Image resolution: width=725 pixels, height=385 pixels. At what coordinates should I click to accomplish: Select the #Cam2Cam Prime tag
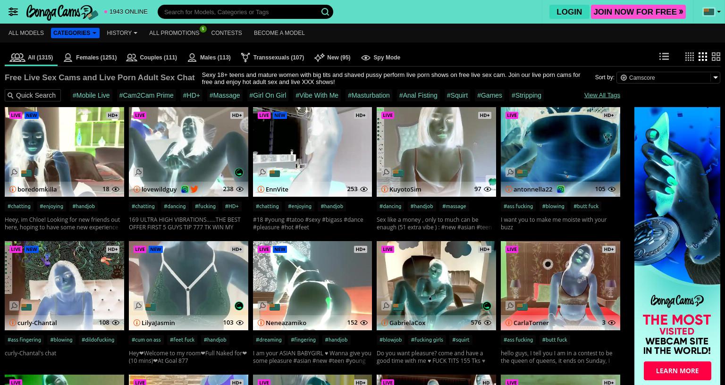[x=146, y=95]
